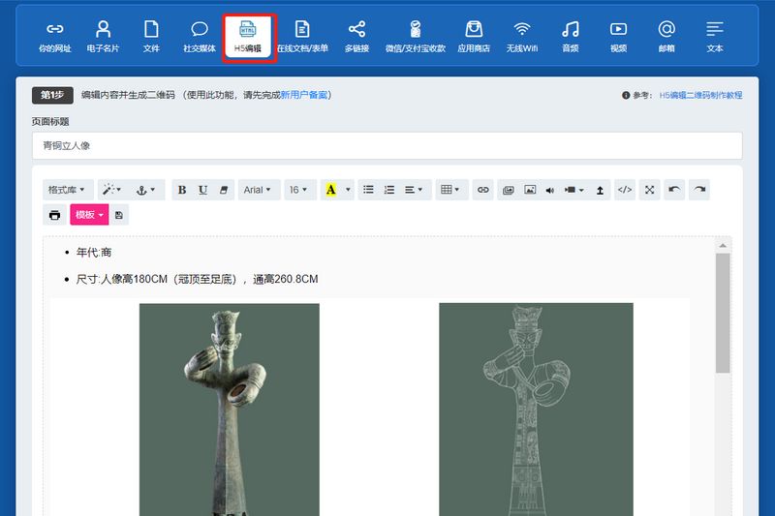Click the redo arrow
The height and width of the screenshot is (516, 775).
(699, 190)
